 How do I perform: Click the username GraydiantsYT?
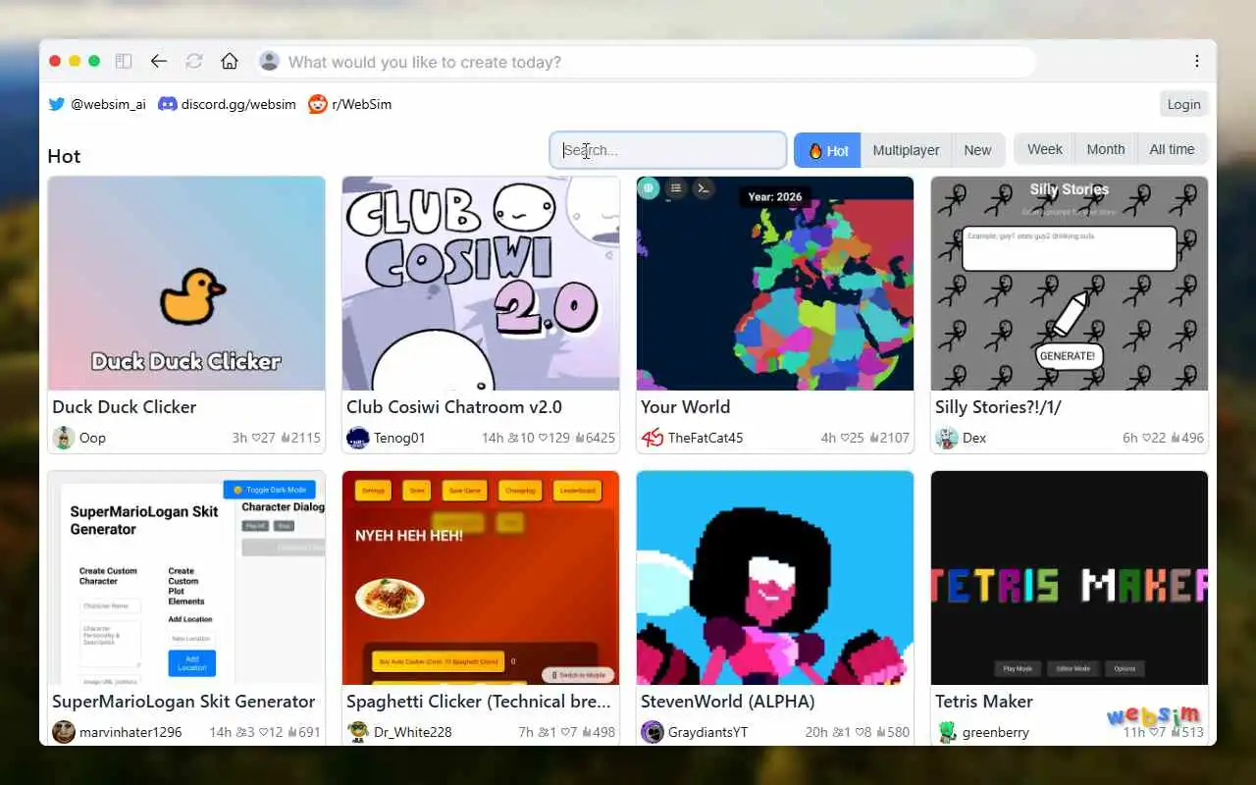click(x=707, y=732)
